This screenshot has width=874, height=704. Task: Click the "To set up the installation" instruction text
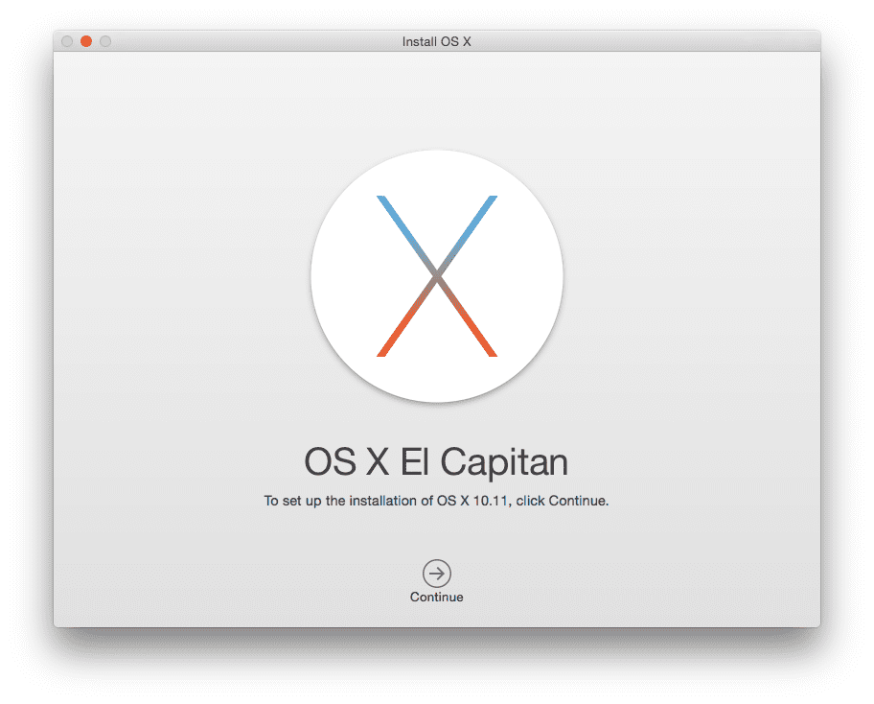click(x=436, y=501)
